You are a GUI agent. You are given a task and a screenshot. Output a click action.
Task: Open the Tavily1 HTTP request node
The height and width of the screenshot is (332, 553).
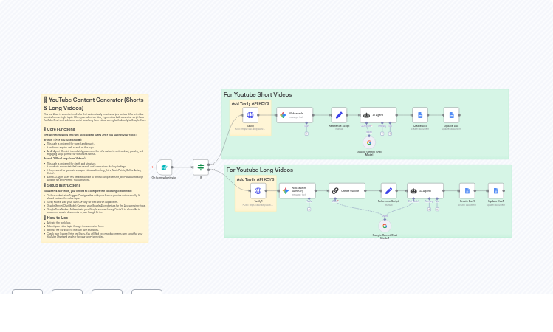click(258, 190)
